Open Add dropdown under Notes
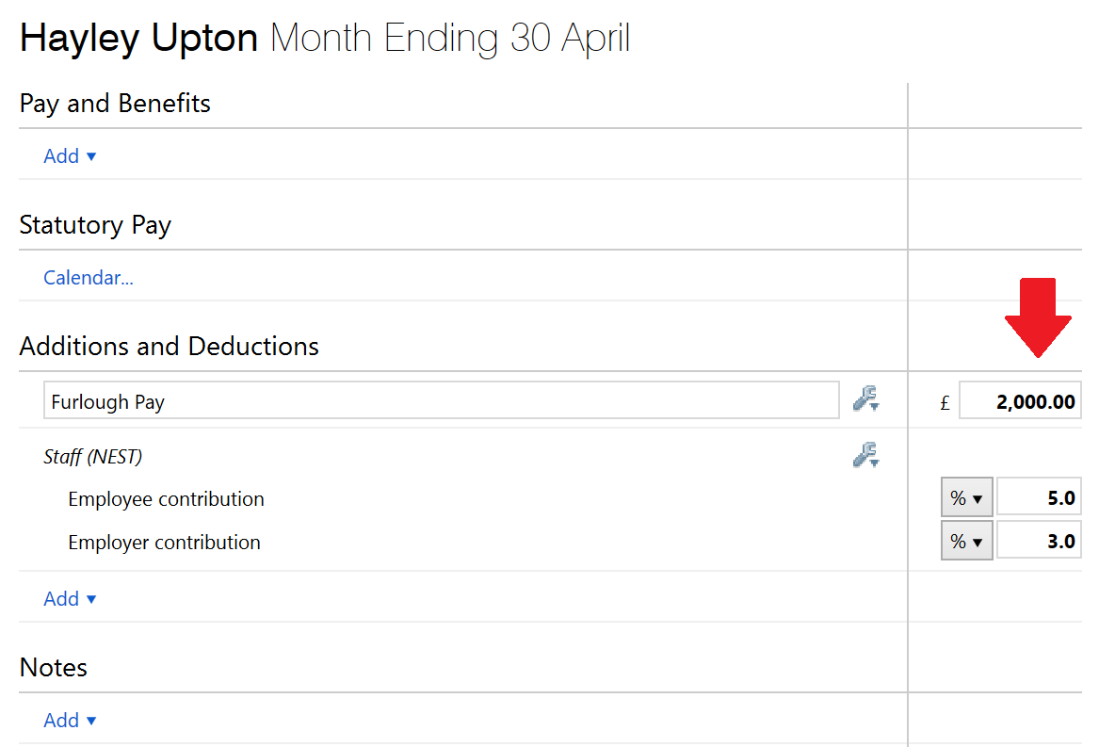Screen dimensions: 1099x747 point(70,720)
